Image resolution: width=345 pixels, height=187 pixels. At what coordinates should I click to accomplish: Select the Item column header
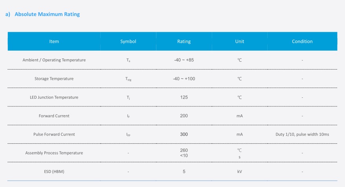[54, 41]
